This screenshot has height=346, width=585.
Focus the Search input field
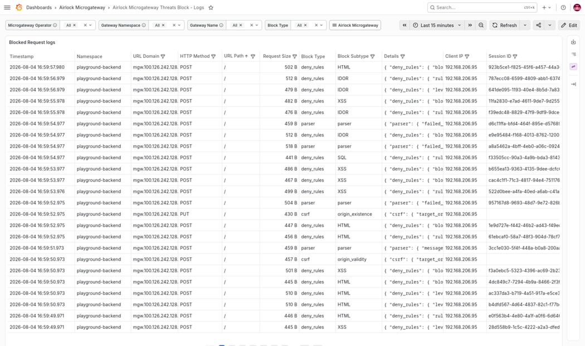(482, 7)
